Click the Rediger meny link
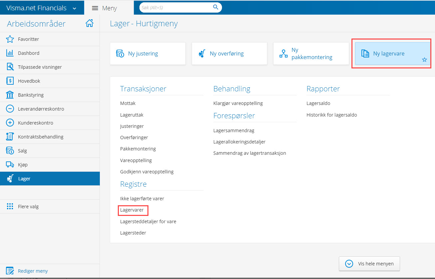The height and width of the screenshot is (279, 435). point(33,271)
